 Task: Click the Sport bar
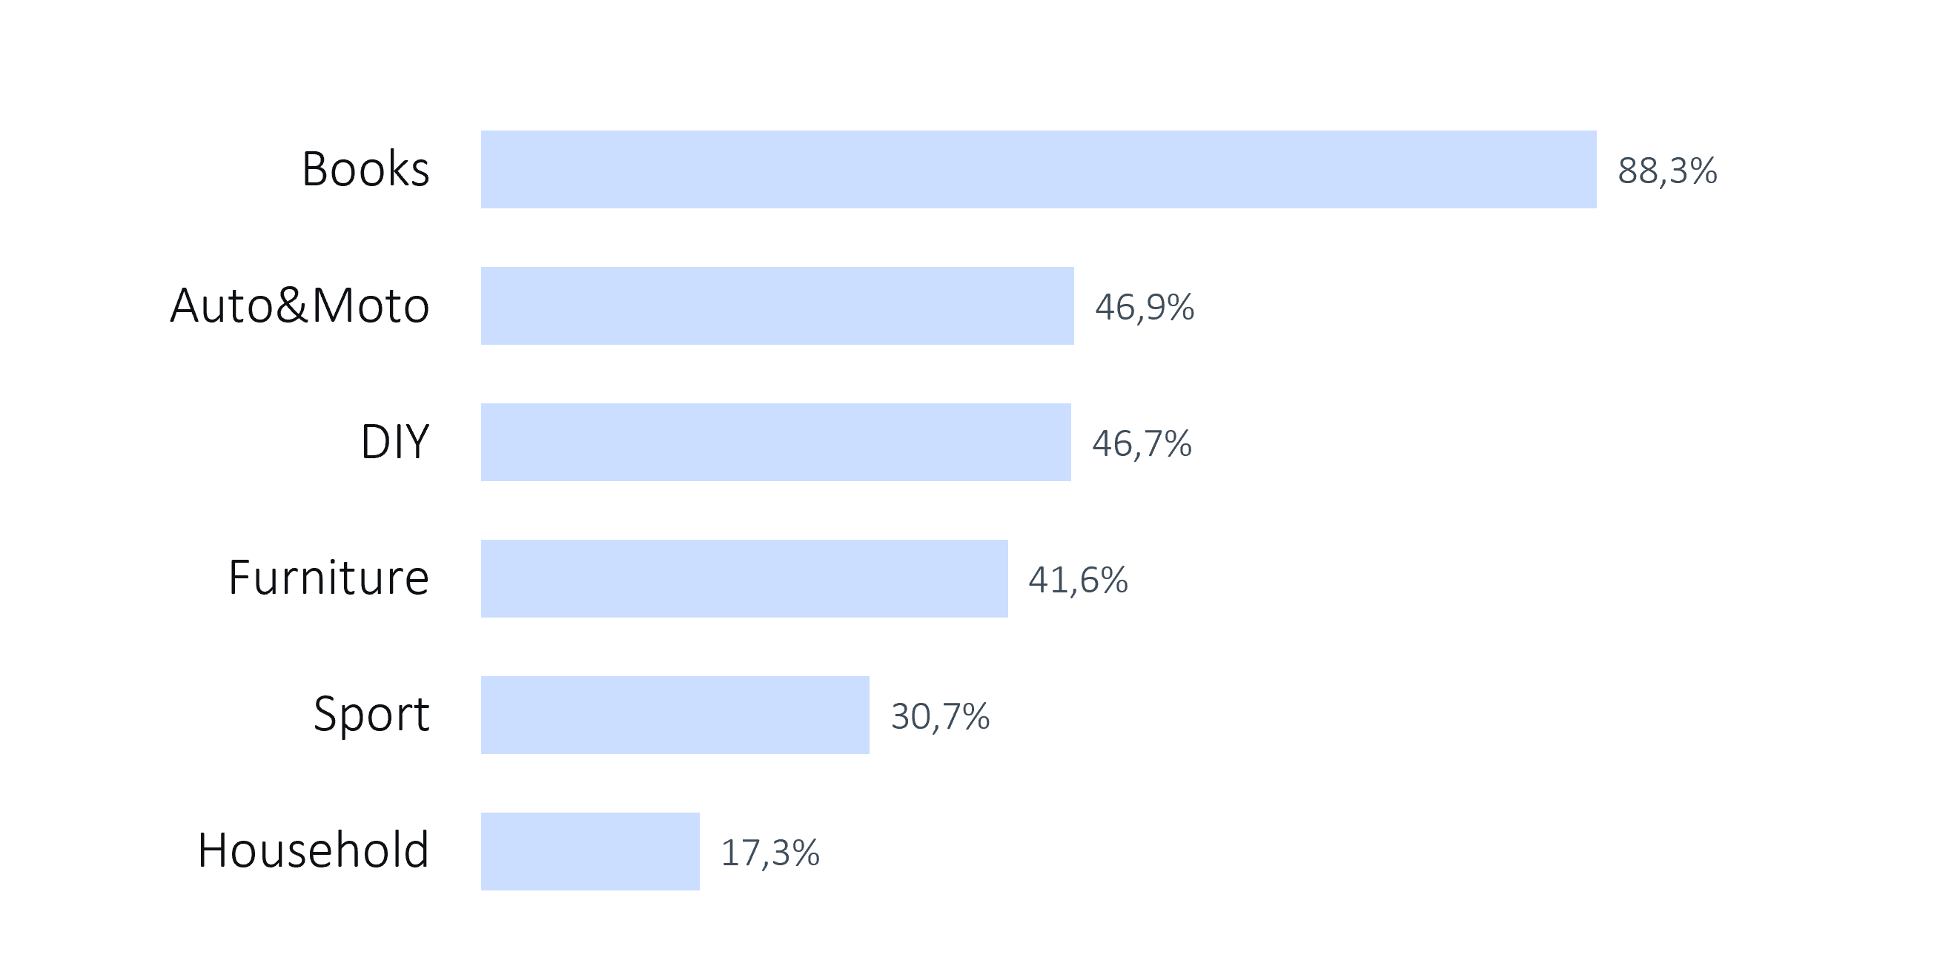point(675,715)
